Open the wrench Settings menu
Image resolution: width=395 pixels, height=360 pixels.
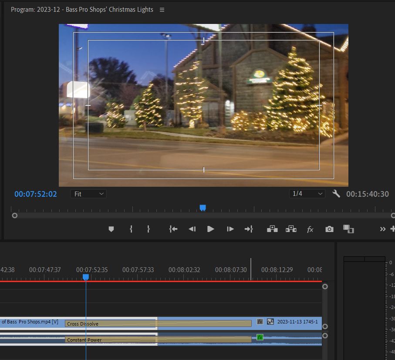[336, 194]
